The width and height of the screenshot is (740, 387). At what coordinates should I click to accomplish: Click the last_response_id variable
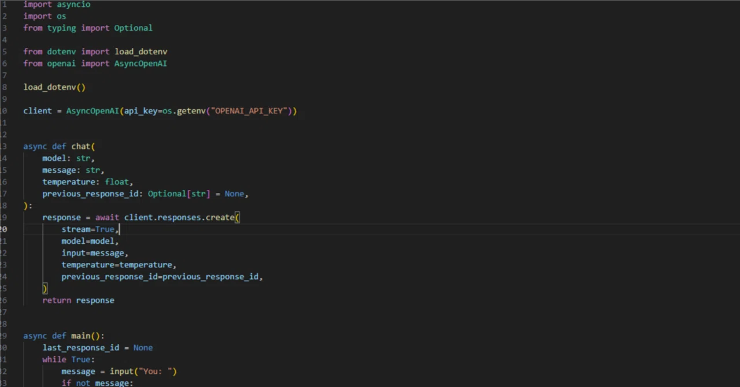(80, 348)
